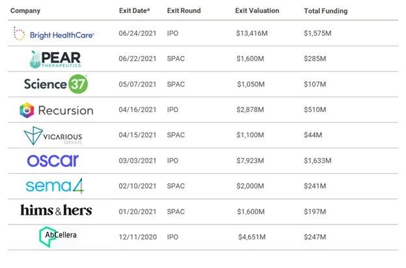This screenshot has width=406, height=268.
Task: Click the Bright HealthCare logo
Action: (53, 33)
